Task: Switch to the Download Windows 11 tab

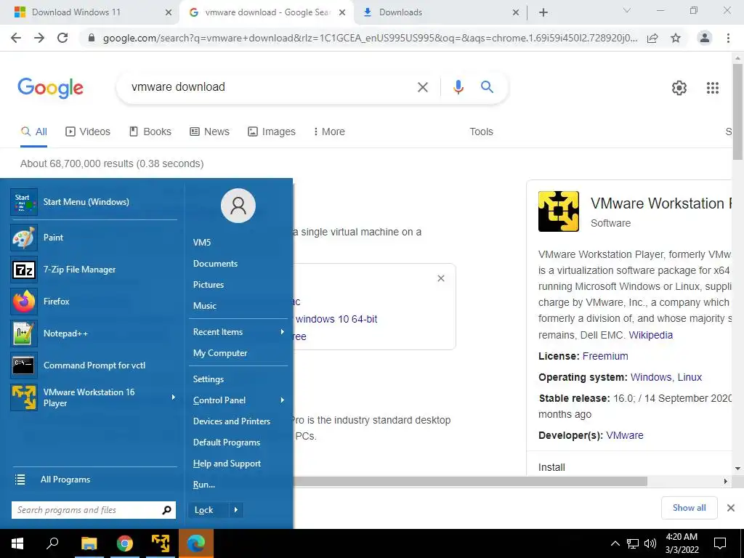Action: point(89,12)
